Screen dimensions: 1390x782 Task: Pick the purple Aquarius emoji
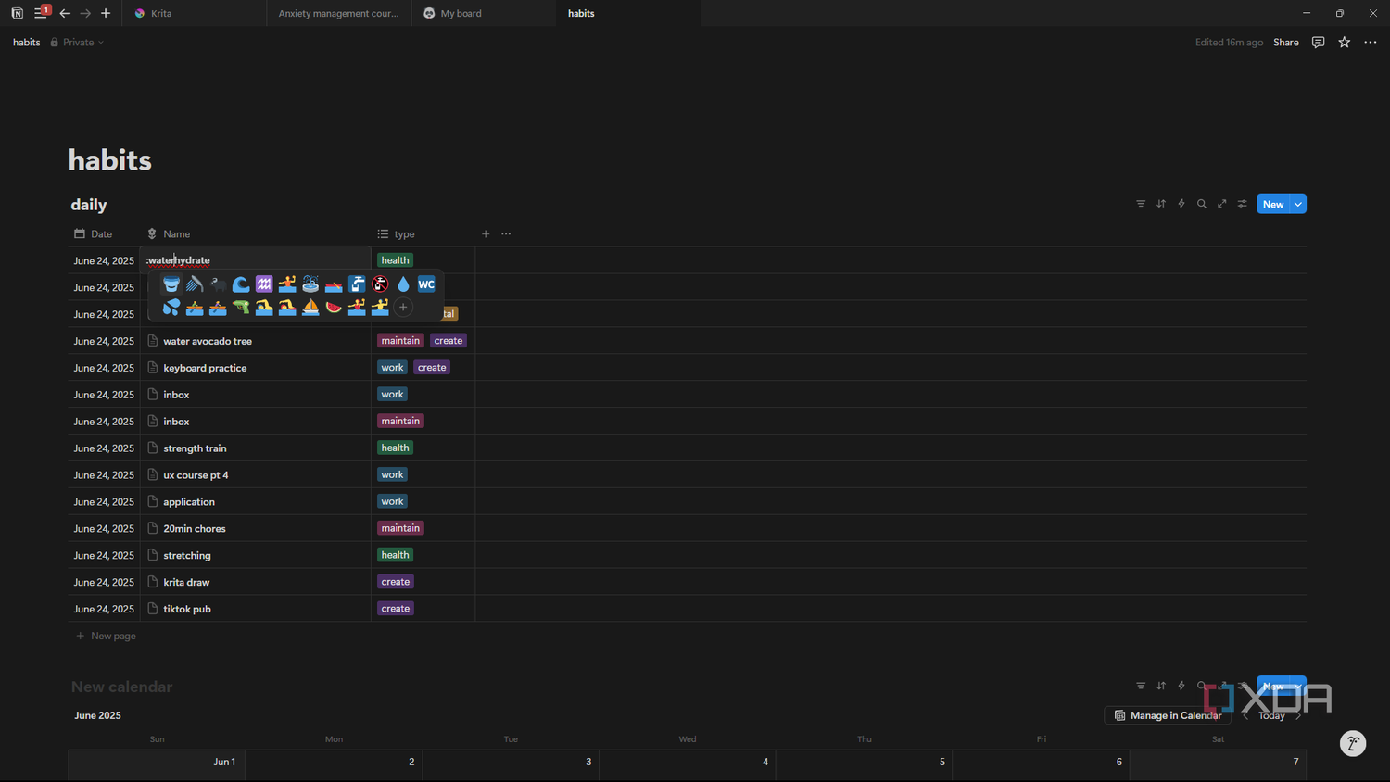tap(264, 284)
